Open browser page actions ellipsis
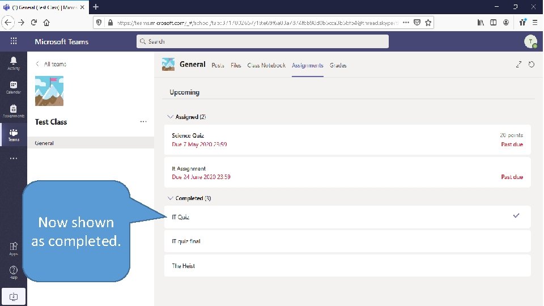This screenshot has width=544, height=306. click(406, 23)
